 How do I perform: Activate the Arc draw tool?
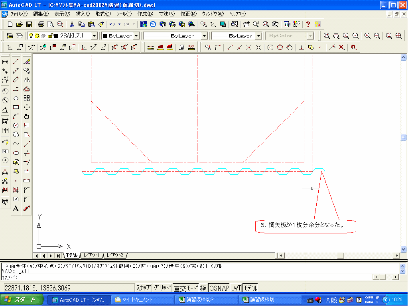point(16,116)
